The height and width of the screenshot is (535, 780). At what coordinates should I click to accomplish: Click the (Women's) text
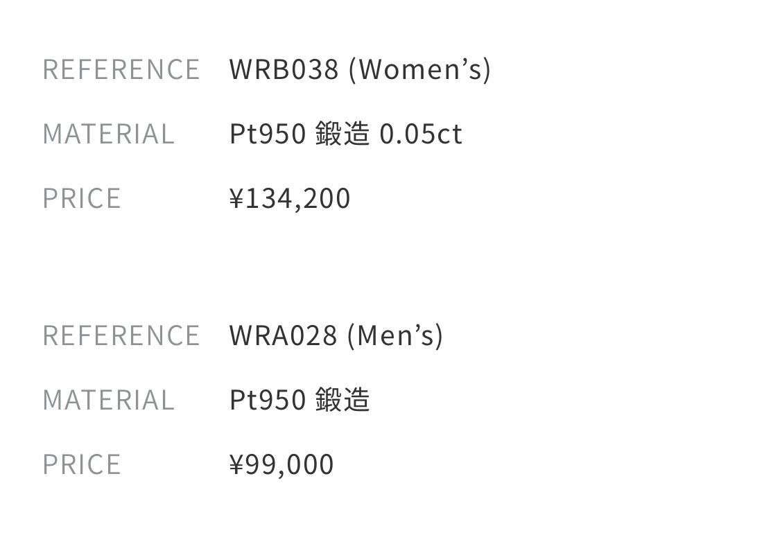419,69
